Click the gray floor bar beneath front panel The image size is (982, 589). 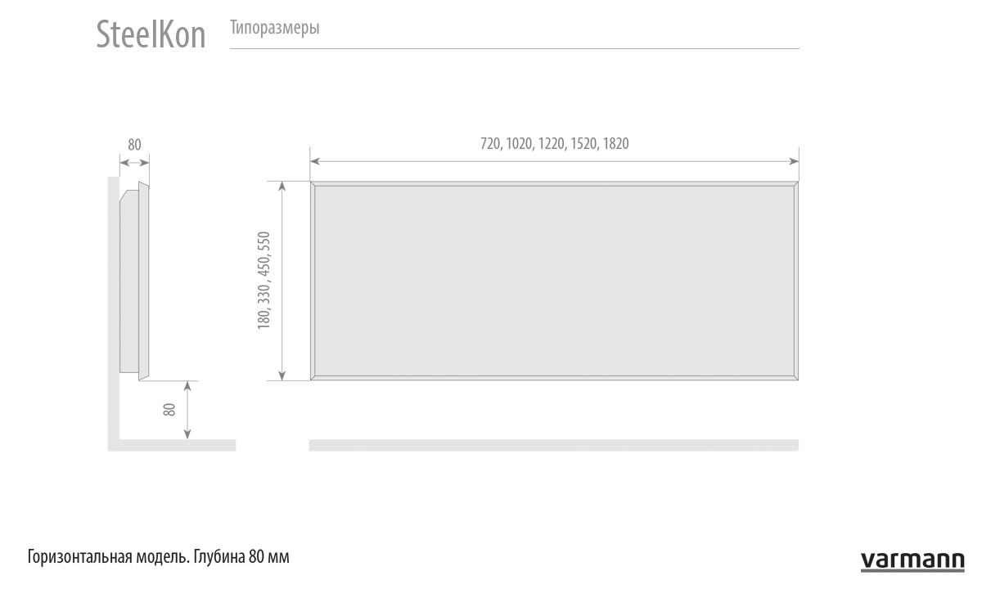tap(553, 445)
